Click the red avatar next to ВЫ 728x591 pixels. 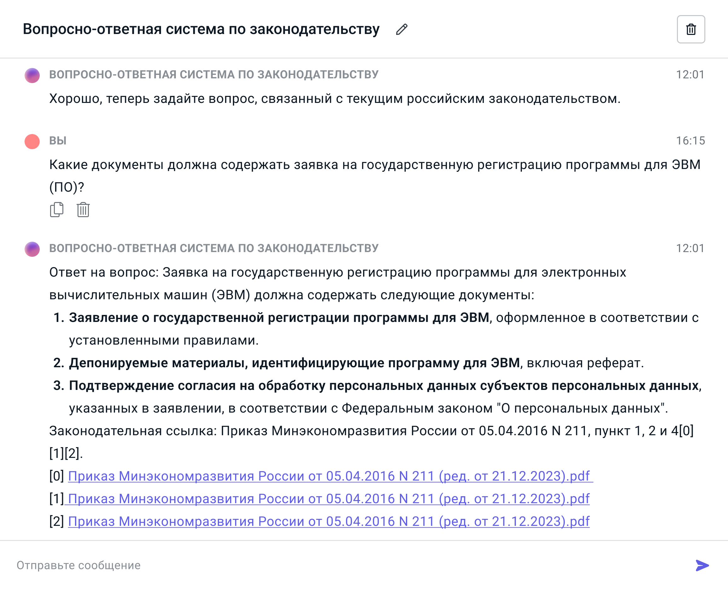[32, 141]
